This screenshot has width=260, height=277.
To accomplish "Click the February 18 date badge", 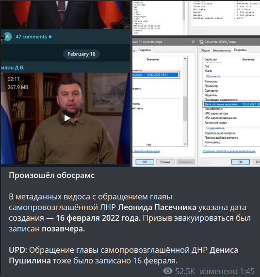I will click(81, 54).
